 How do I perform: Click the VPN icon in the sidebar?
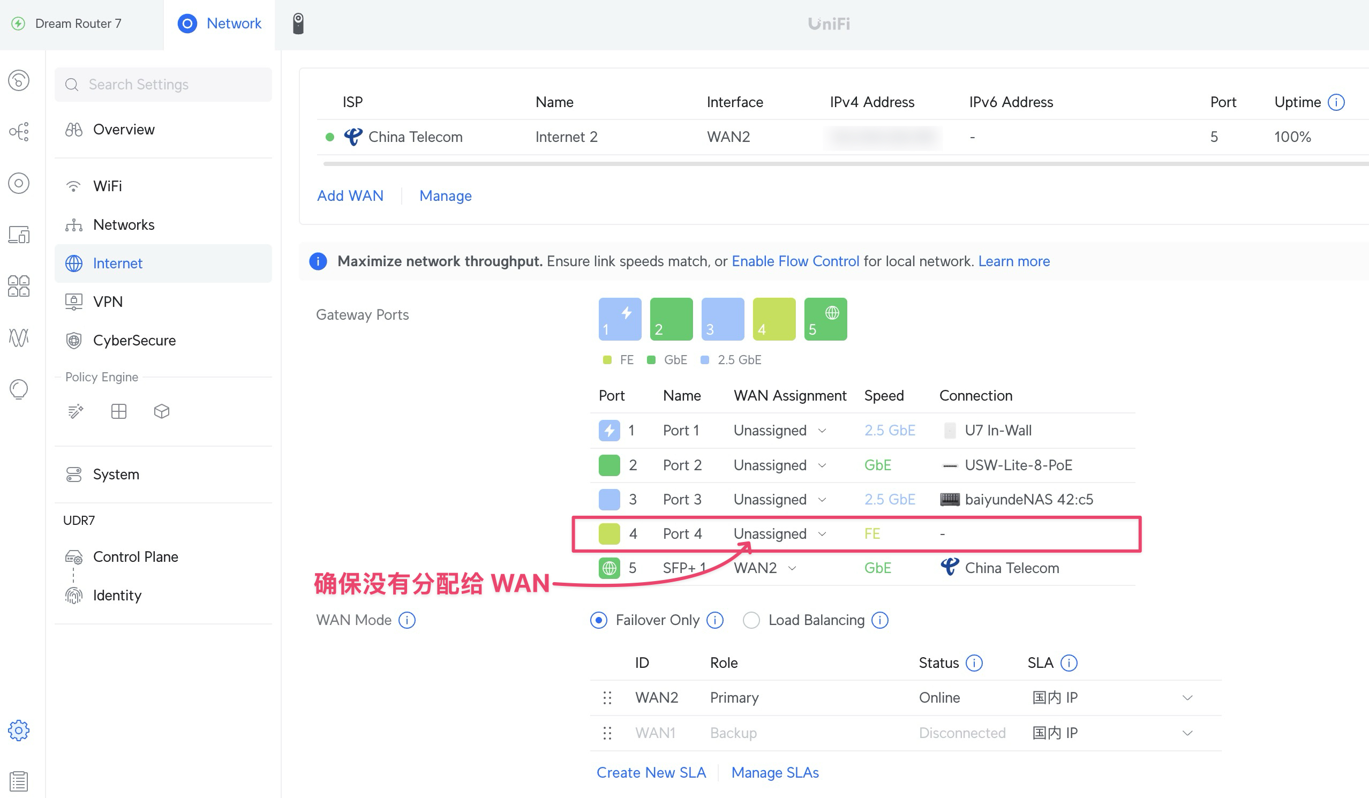(73, 302)
